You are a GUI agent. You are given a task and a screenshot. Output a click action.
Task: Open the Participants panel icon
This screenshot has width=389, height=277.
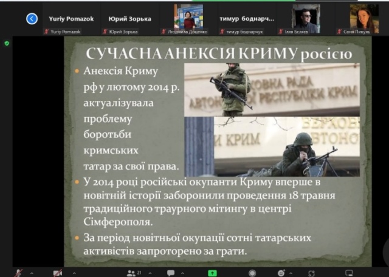(x=131, y=273)
